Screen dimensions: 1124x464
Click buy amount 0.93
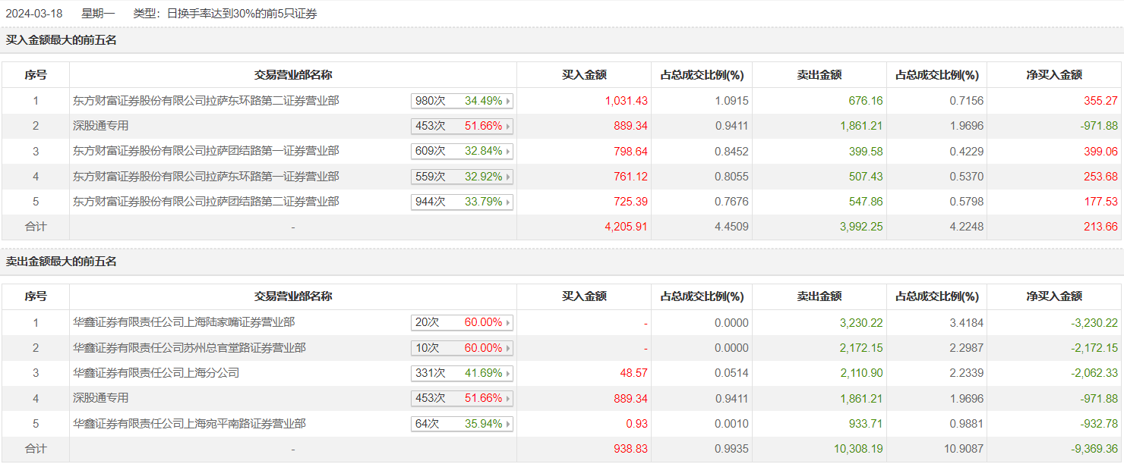click(637, 424)
